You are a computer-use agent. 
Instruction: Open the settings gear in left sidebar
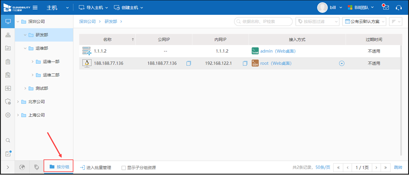click(8, 115)
